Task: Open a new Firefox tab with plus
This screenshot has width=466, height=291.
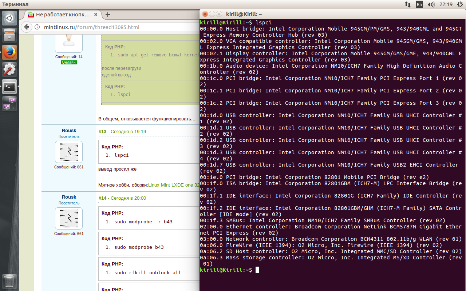Action: pos(107,15)
